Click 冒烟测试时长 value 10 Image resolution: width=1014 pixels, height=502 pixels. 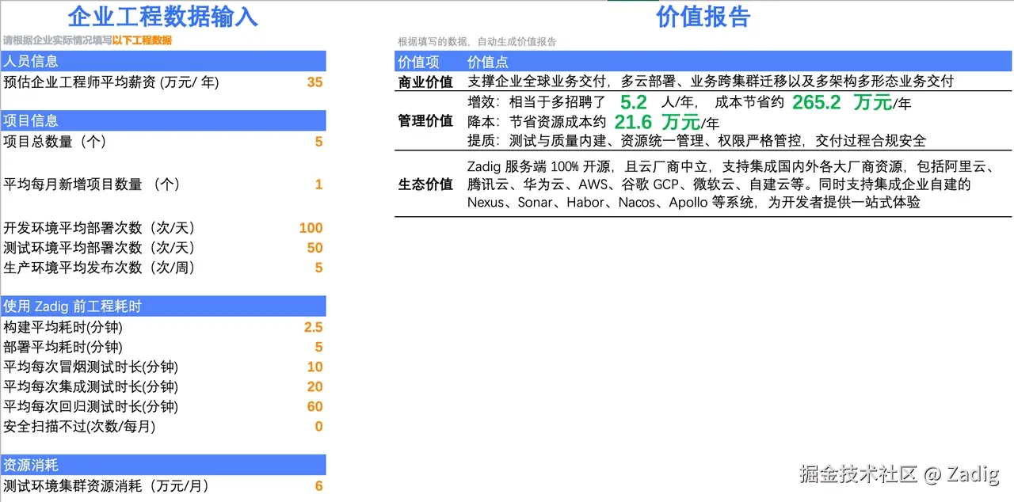click(314, 367)
